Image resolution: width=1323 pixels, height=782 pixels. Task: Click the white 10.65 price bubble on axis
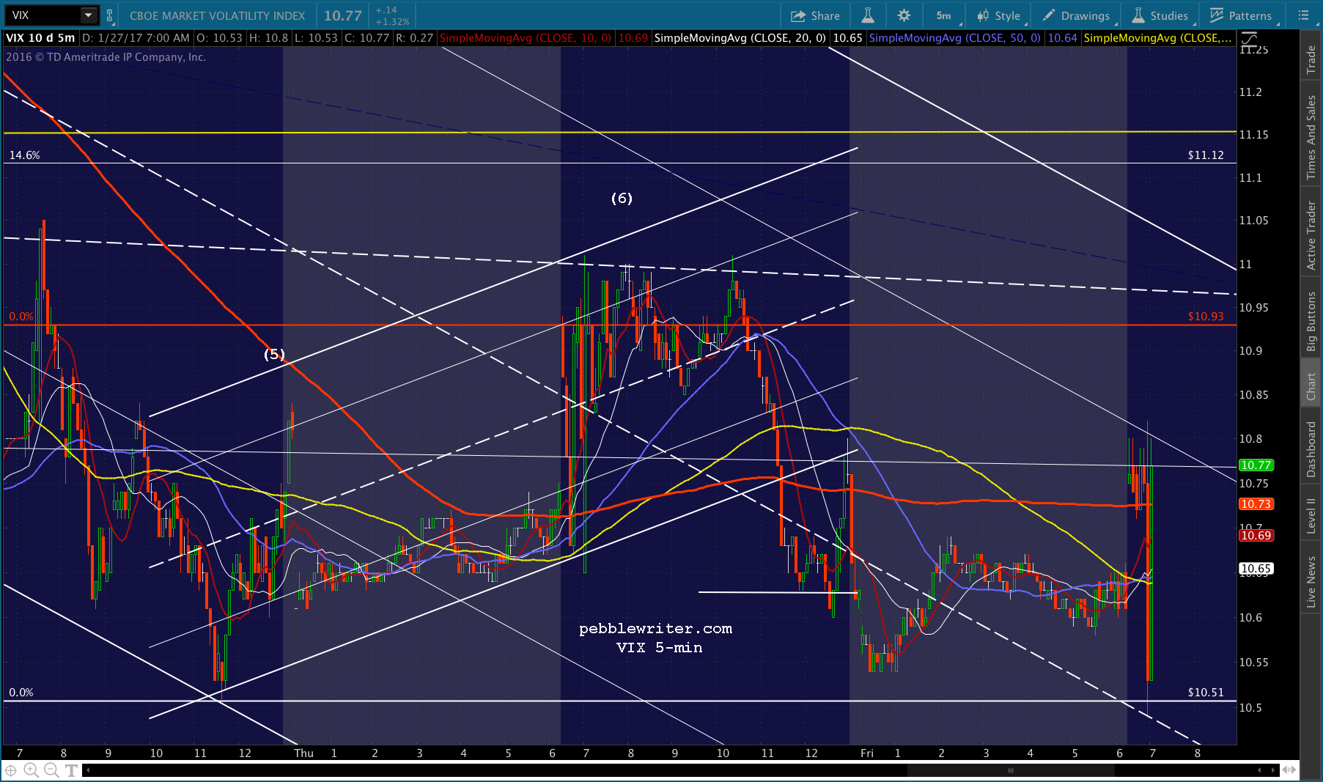(x=1256, y=568)
